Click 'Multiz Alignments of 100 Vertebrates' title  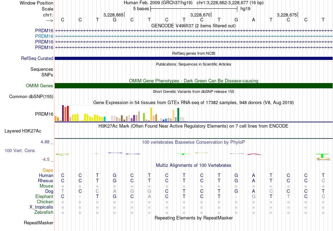(193, 165)
